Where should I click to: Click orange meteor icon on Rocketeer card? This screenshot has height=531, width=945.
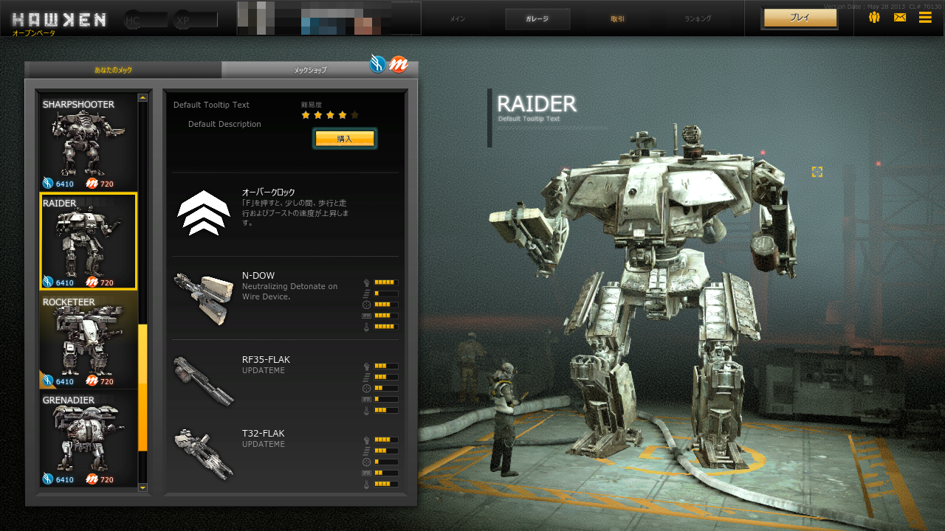(x=92, y=381)
